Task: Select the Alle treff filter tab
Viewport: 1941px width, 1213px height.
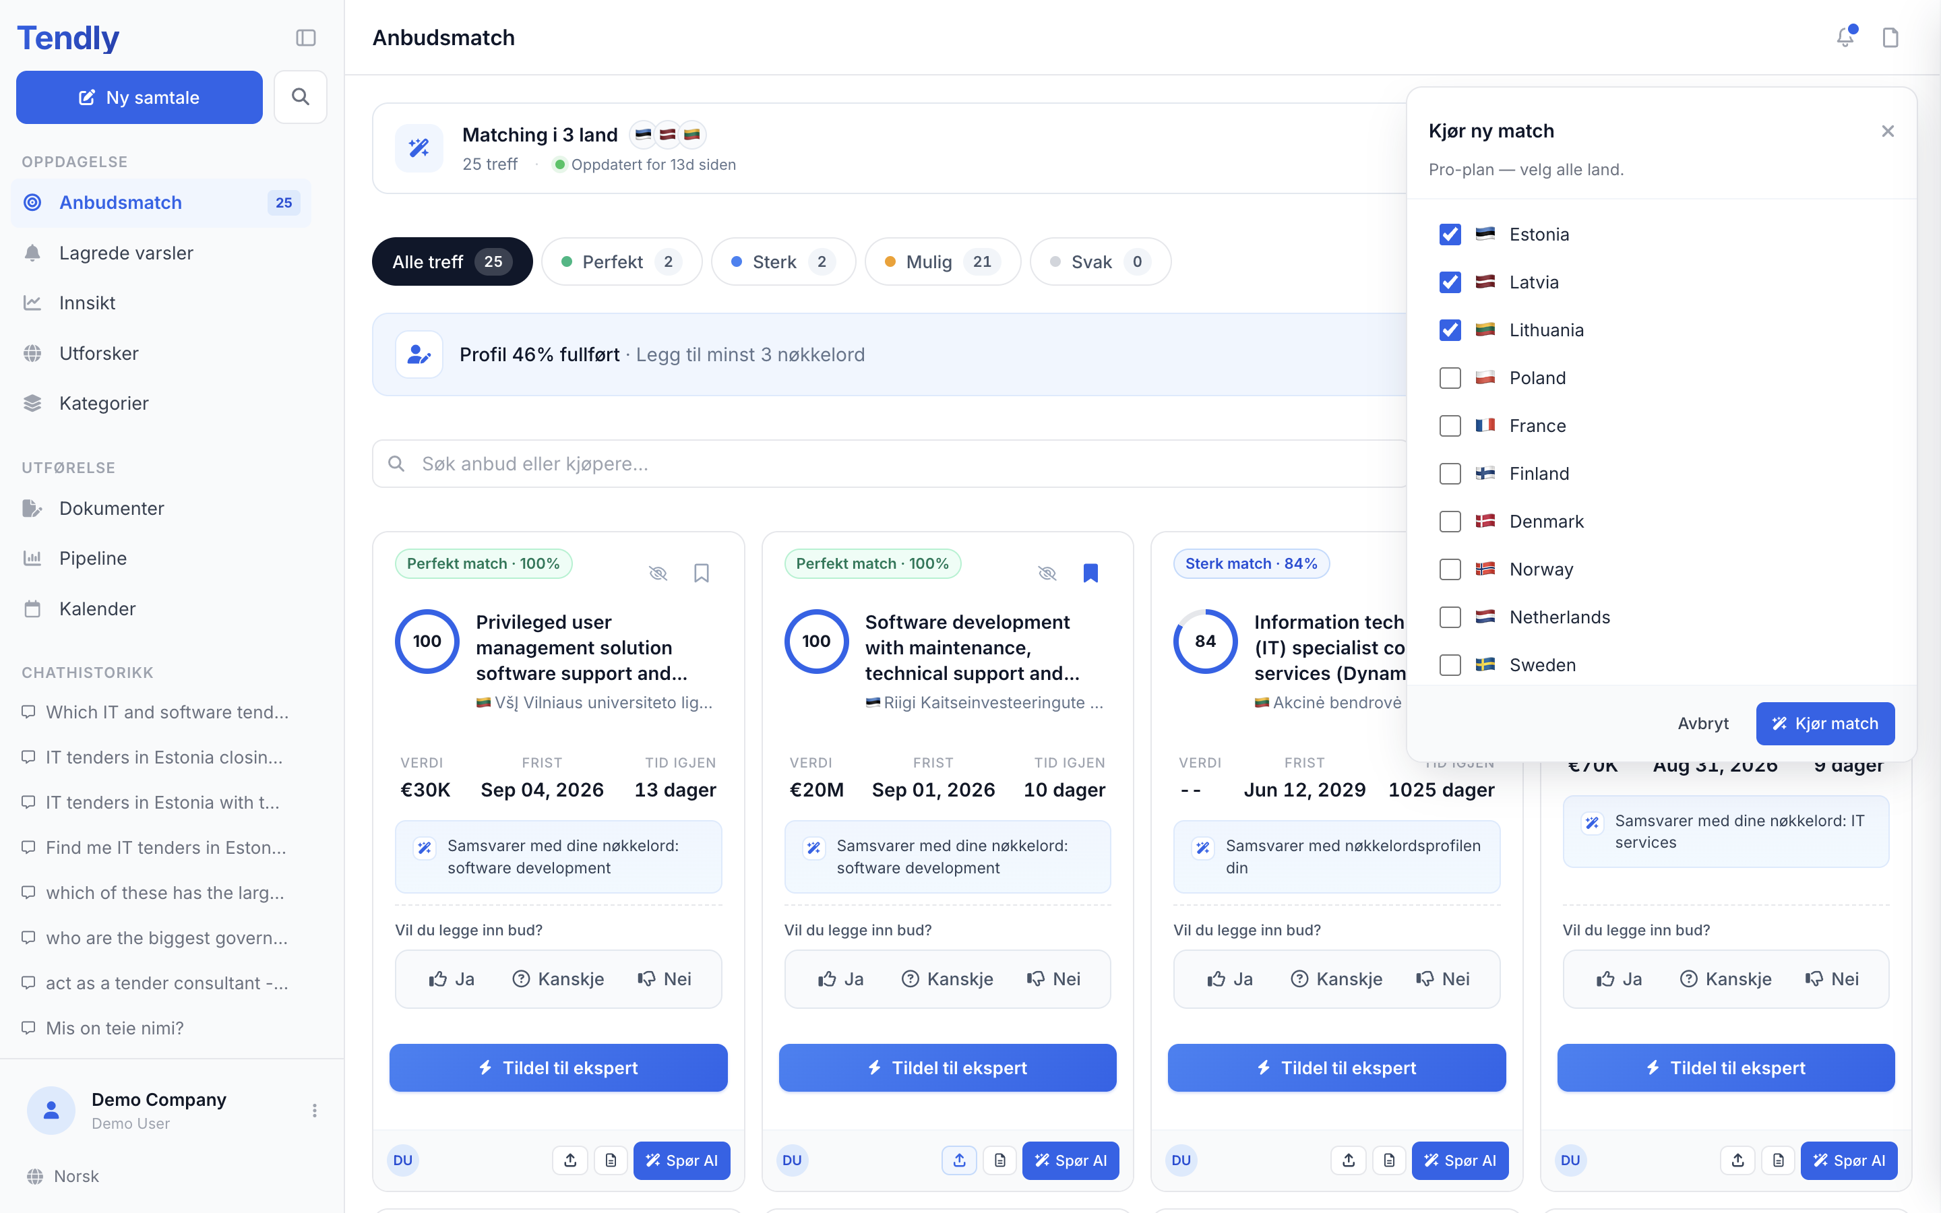Action: (x=452, y=261)
